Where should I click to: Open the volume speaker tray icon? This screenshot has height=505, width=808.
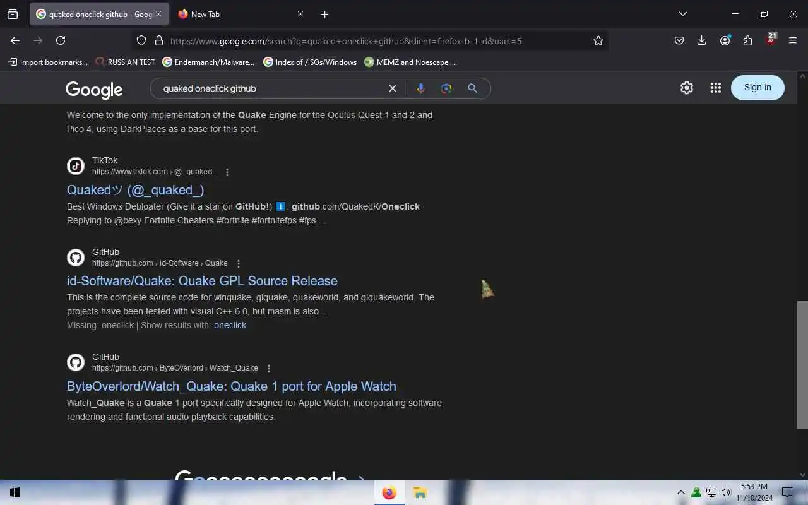click(x=726, y=492)
